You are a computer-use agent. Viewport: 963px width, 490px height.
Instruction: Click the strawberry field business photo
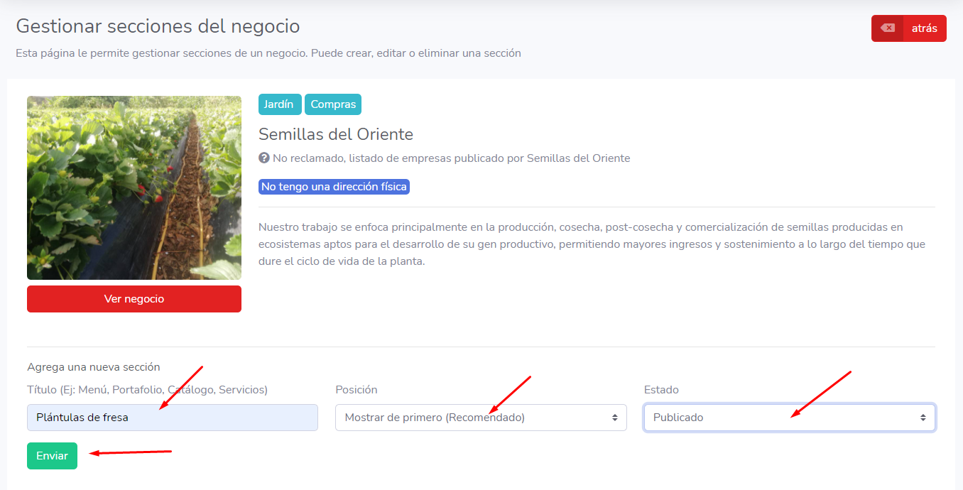point(134,187)
